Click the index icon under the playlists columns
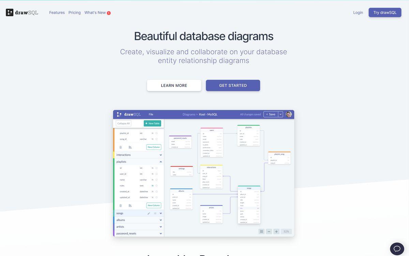The width and height of the screenshot is (409, 256). 130,205
